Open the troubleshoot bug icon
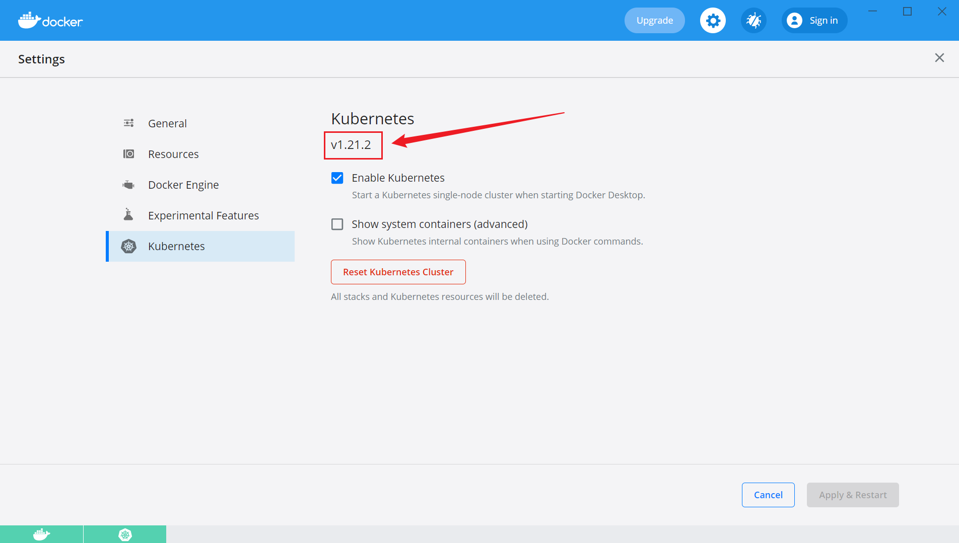The height and width of the screenshot is (543, 959). [753, 21]
